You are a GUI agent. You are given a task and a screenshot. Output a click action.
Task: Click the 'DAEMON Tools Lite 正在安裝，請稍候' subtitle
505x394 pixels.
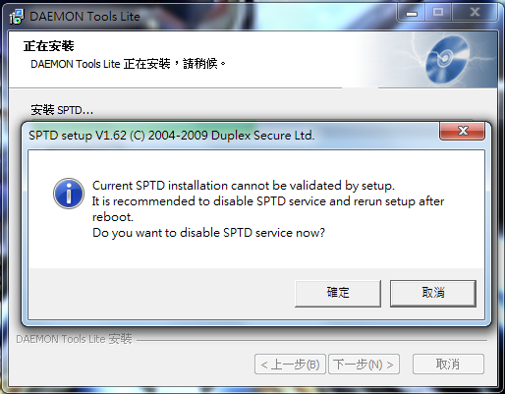coord(128,64)
